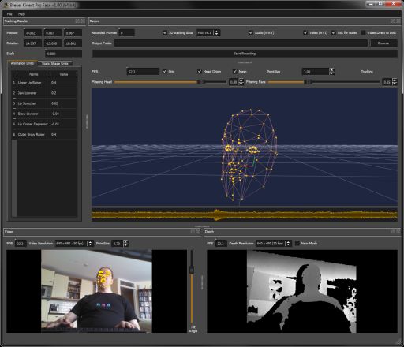Click the first Position value field

(32, 32)
